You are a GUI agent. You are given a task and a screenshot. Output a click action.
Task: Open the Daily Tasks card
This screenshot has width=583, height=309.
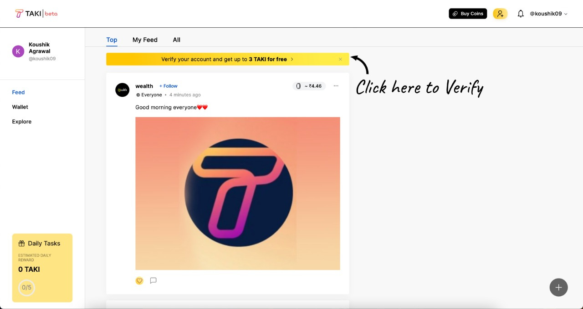(42, 268)
